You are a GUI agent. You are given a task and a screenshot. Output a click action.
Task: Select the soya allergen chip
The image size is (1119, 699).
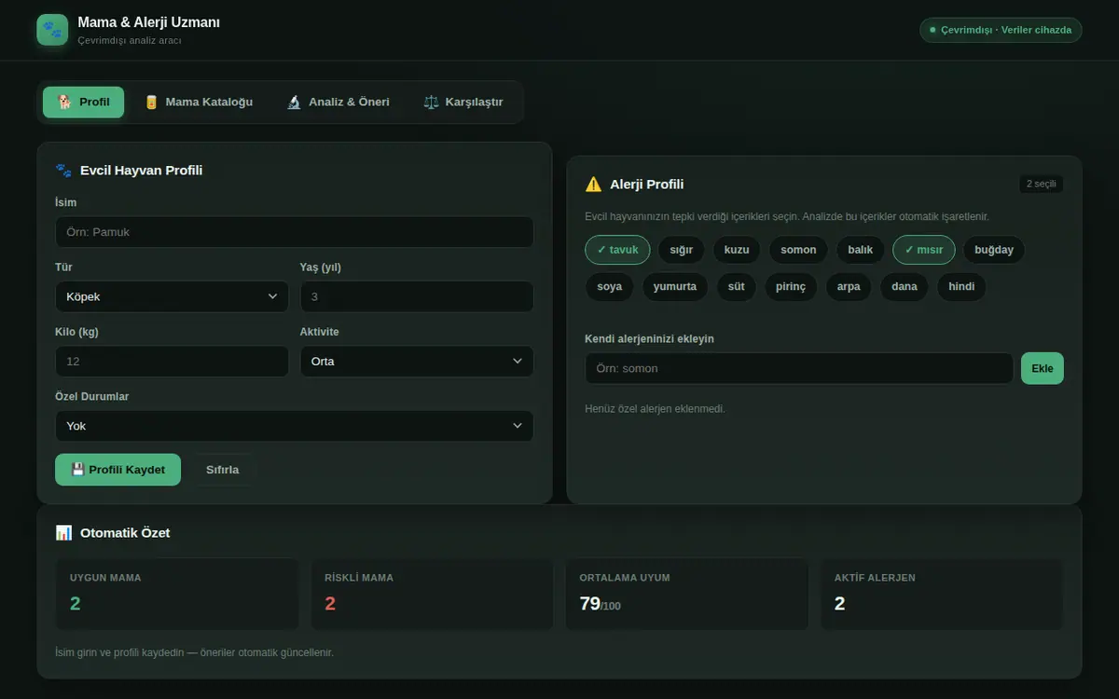(610, 287)
